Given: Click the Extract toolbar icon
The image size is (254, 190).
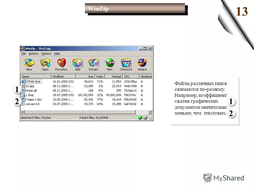Looking at the screenshot, I should coord(94,63).
